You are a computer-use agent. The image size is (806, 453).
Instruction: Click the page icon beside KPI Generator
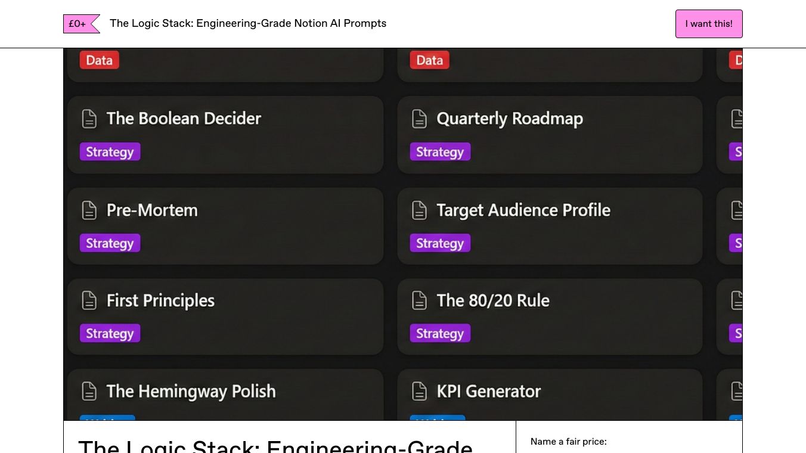[x=419, y=392]
